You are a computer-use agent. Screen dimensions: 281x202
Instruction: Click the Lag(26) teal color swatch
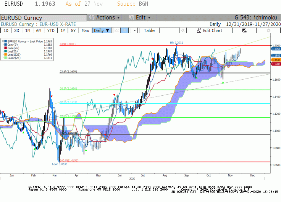pyautogui.click(x=6, y=51)
